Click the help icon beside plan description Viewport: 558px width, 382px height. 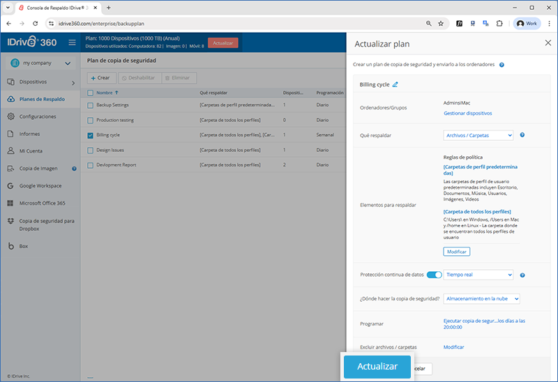tap(502, 65)
